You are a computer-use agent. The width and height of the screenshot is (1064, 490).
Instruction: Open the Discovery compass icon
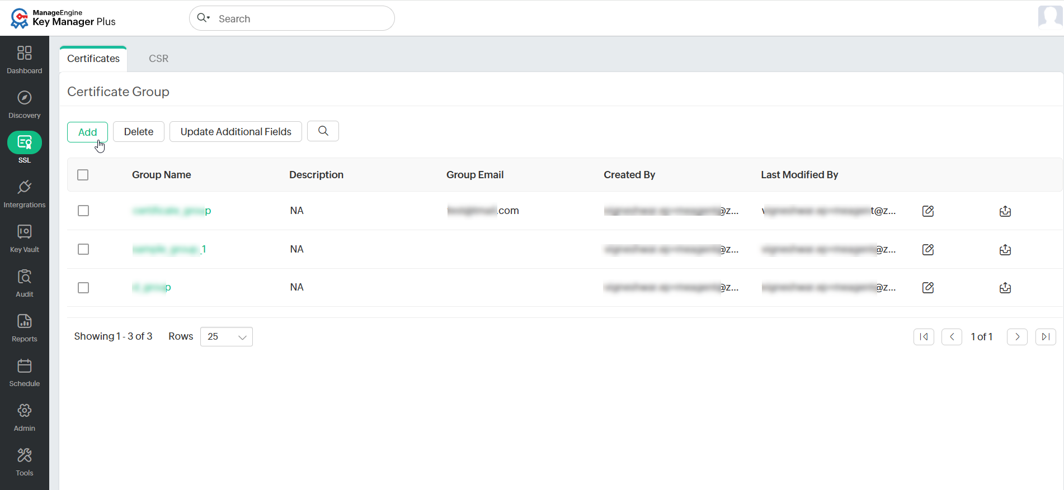25,98
